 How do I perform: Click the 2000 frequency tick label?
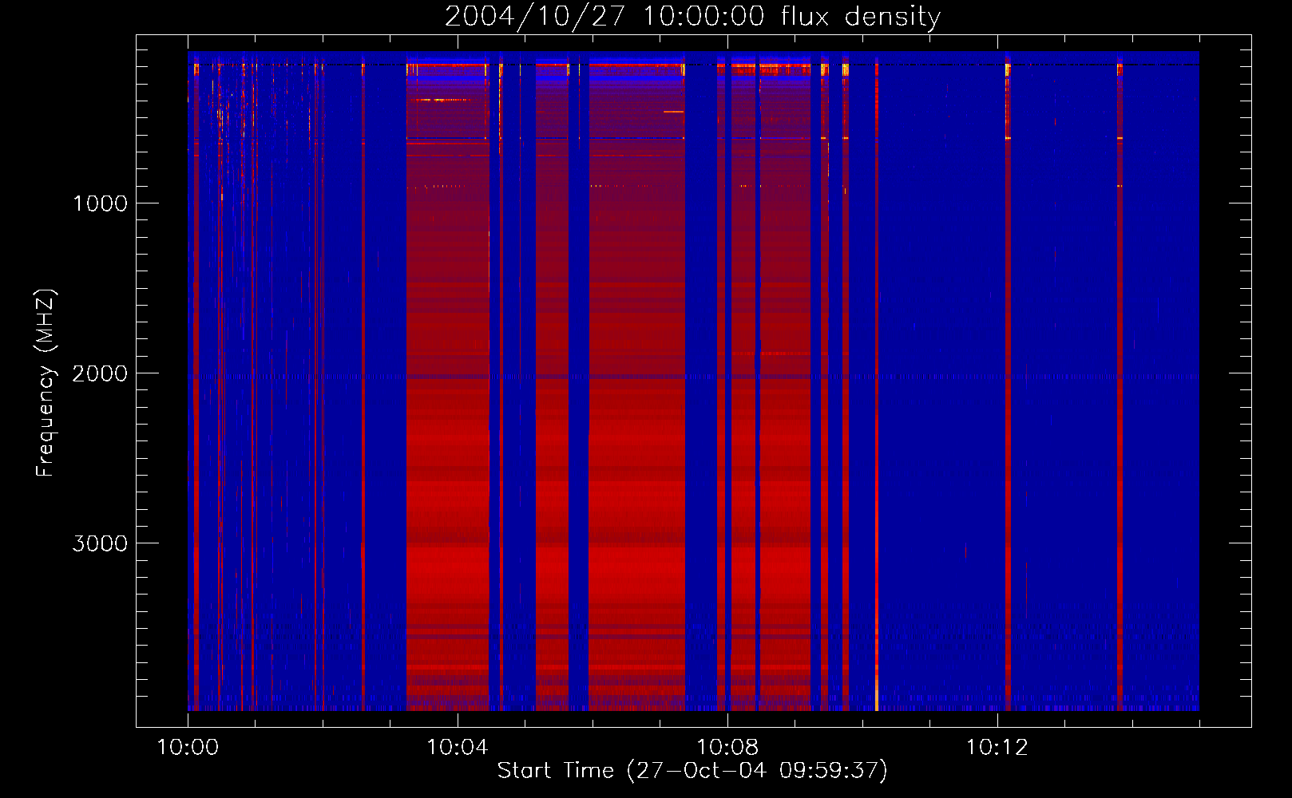[x=100, y=373]
